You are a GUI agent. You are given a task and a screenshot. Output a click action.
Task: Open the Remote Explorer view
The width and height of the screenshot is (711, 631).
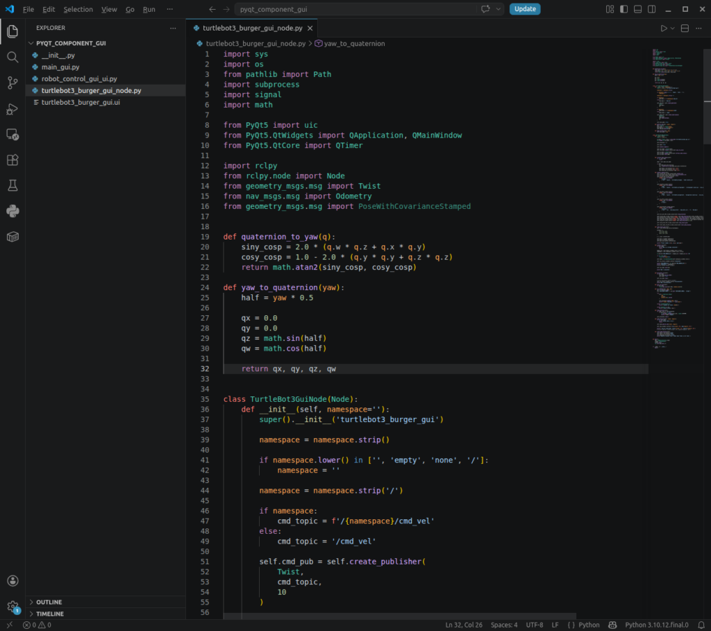[12, 134]
